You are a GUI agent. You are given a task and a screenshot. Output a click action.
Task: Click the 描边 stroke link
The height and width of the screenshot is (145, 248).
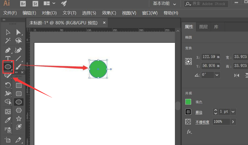[x=199, y=112]
